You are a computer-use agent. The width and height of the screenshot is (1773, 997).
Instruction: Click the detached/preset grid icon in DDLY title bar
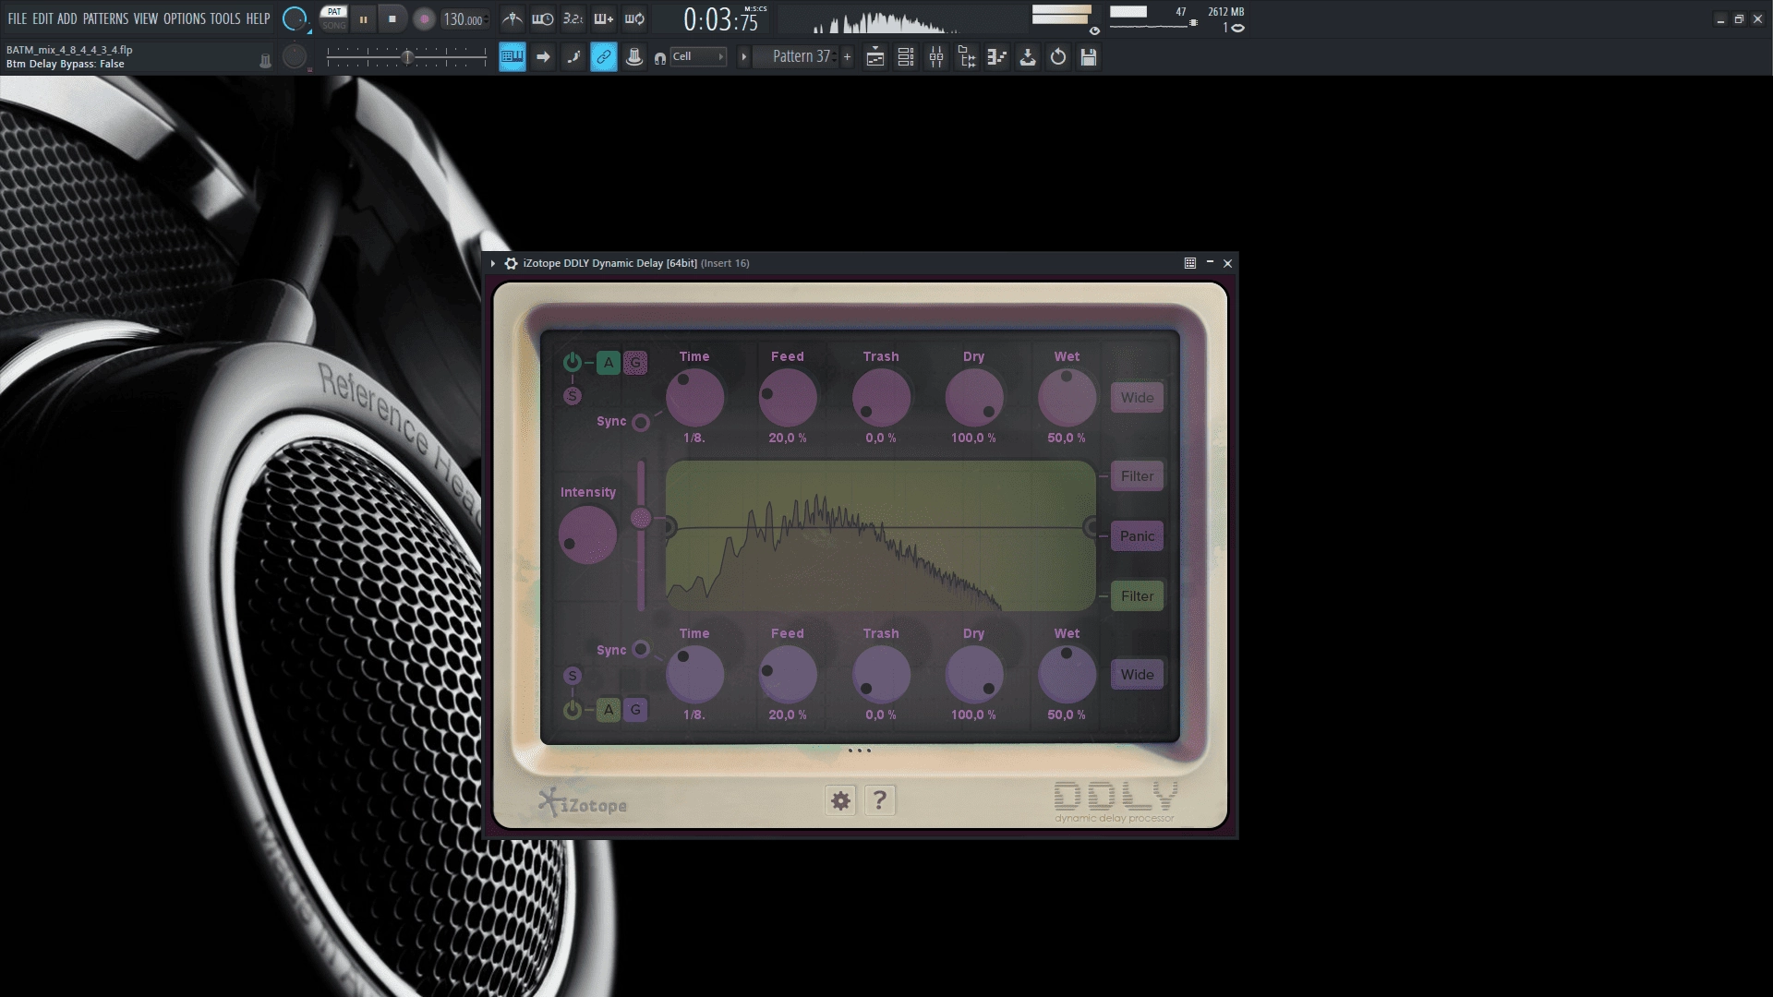click(x=1190, y=263)
